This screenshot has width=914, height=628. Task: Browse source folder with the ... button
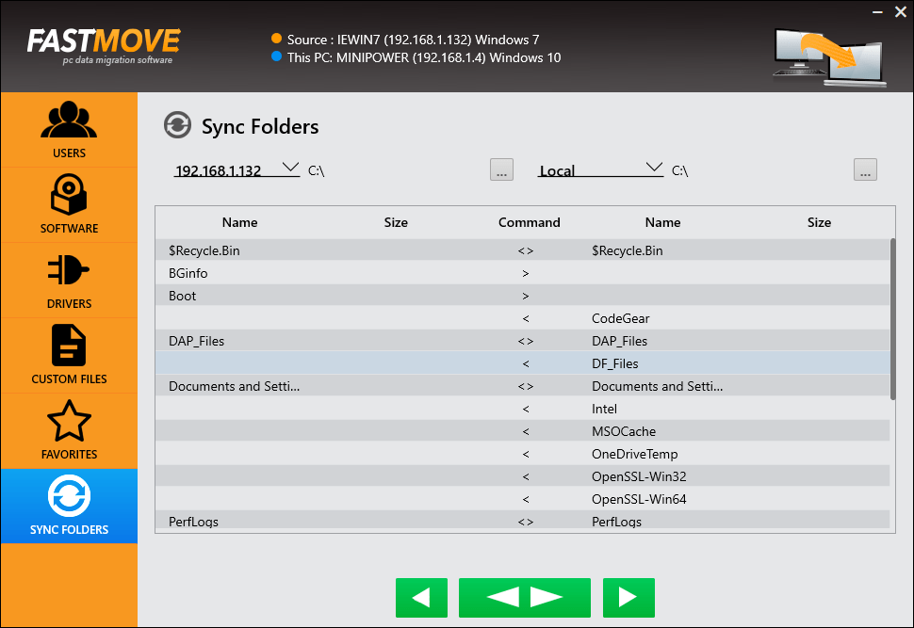[501, 169]
